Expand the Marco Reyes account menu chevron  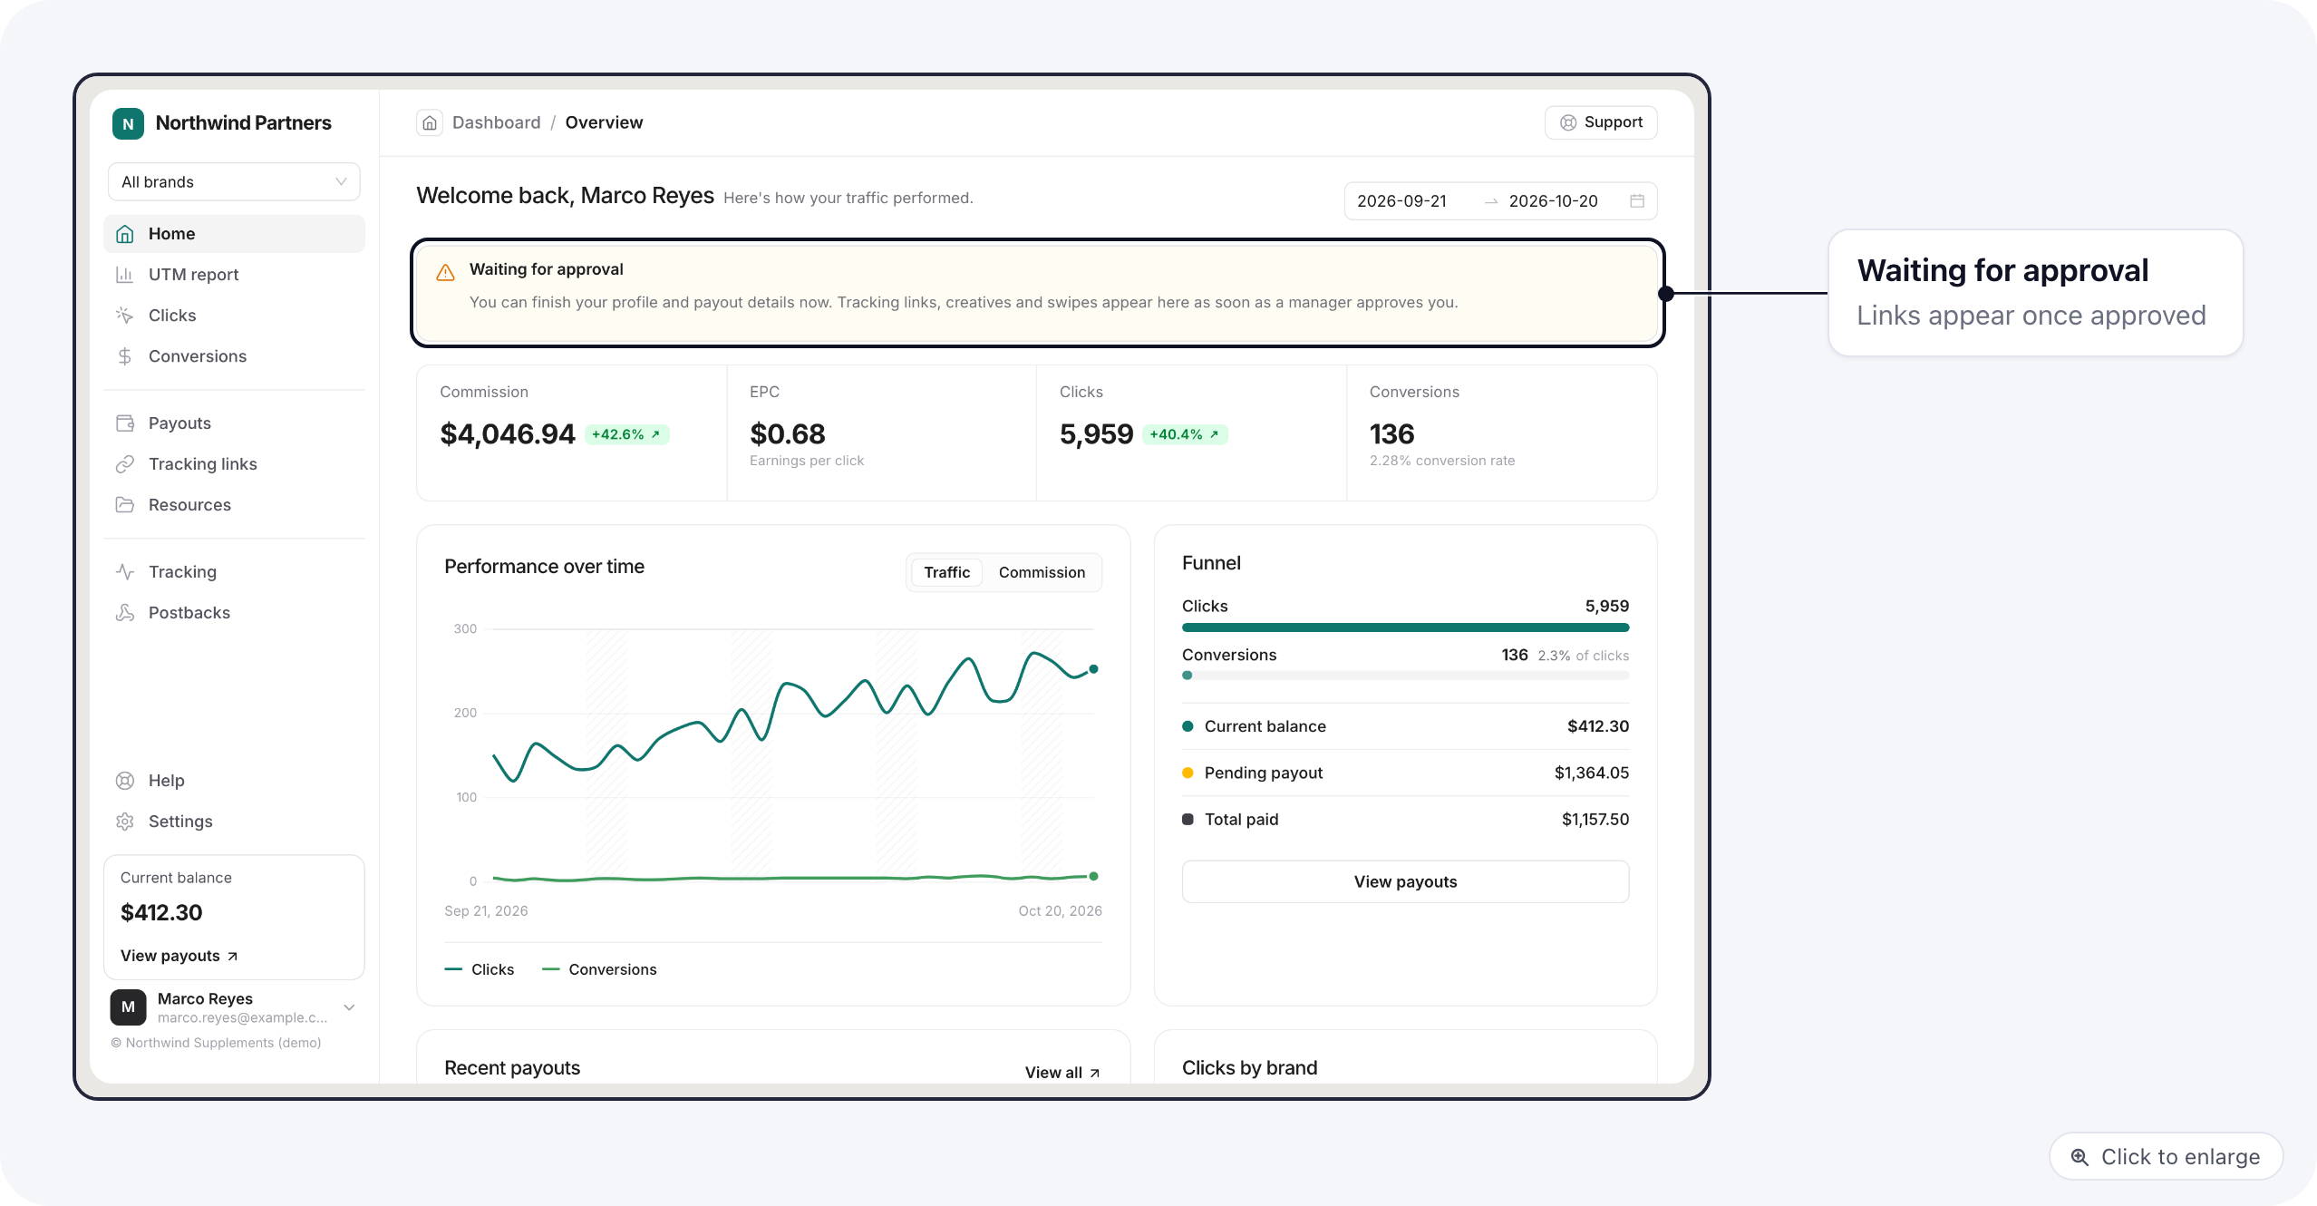[x=349, y=1007]
